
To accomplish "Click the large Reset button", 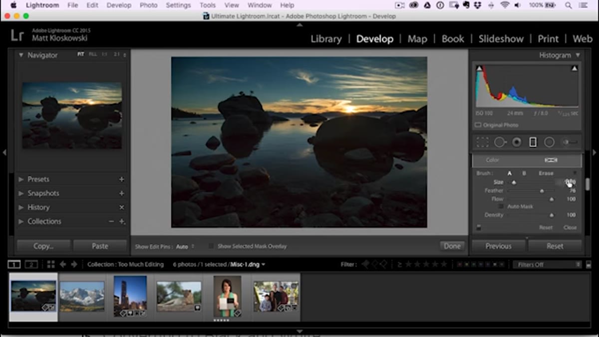I will point(555,246).
